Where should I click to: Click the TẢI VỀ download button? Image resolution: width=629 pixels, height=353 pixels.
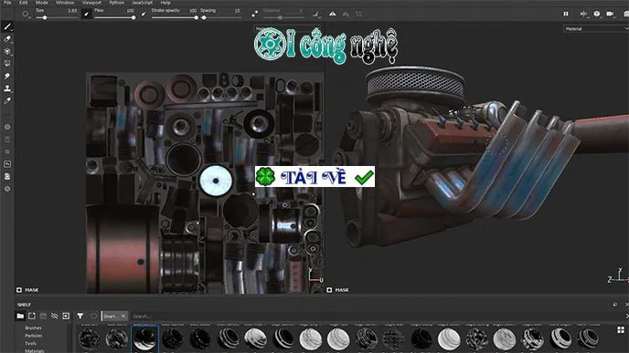314,177
